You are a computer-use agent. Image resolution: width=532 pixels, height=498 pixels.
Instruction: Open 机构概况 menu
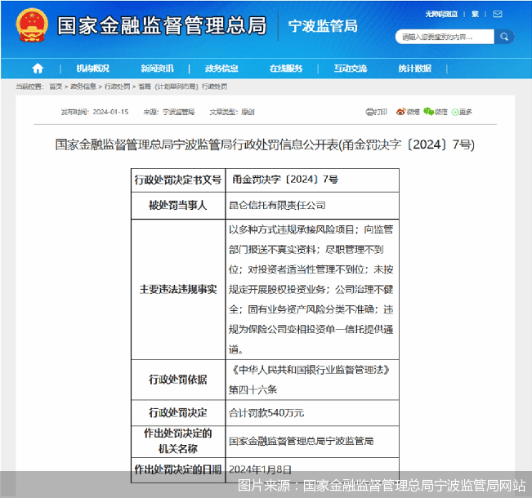(x=93, y=69)
